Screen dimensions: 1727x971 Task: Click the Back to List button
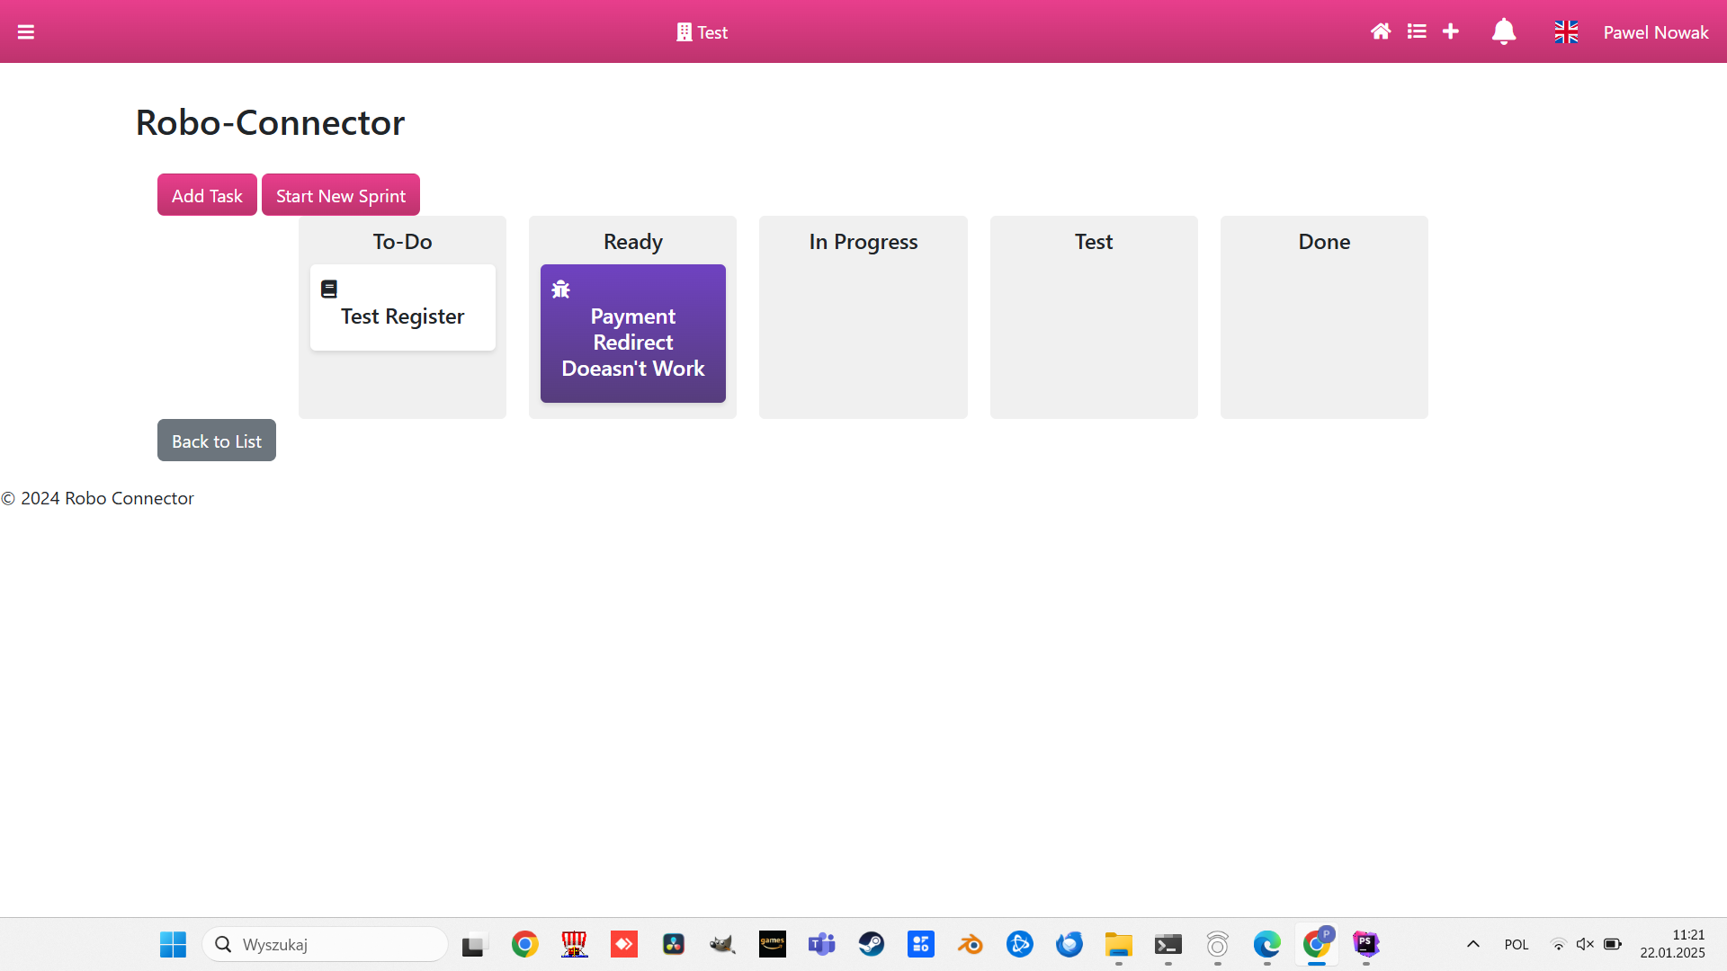point(216,440)
